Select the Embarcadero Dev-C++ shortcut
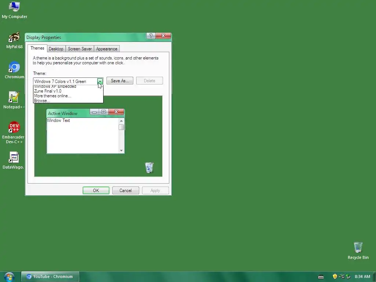This screenshot has height=282, width=376. click(14, 133)
